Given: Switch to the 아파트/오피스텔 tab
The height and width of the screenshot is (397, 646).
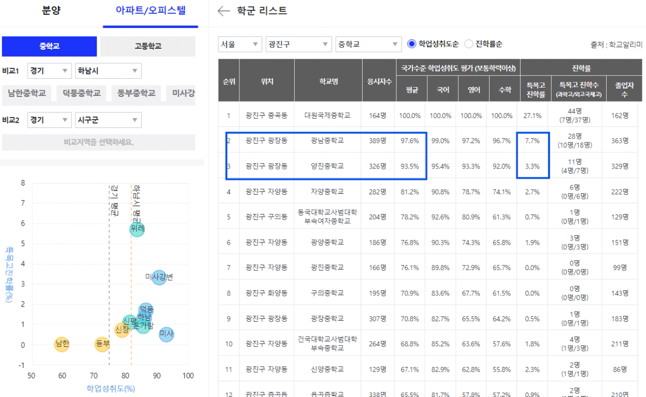Looking at the screenshot, I should point(151,10).
